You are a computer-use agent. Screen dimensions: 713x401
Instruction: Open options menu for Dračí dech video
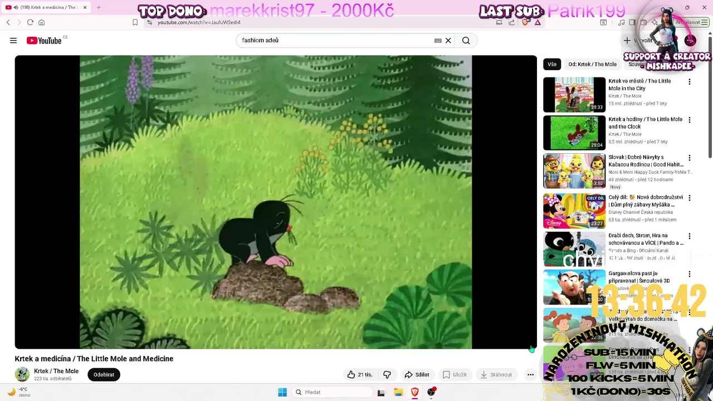point(690,236)
